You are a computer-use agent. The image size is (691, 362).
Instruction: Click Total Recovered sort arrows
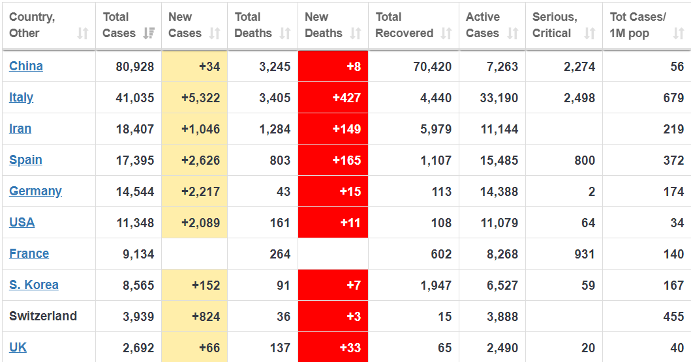(x=446, y=33)
